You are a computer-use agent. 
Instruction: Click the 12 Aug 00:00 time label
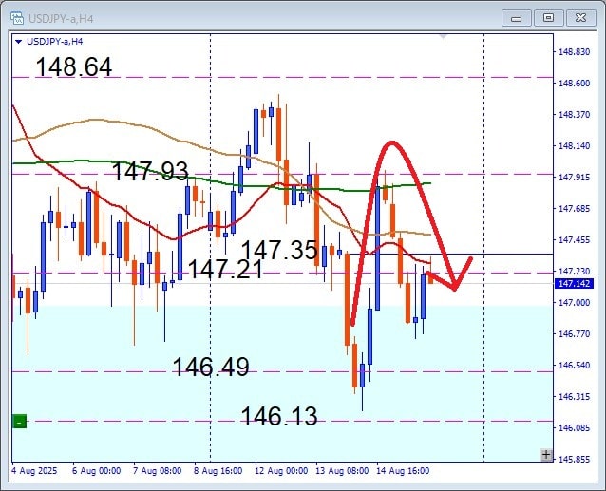click(x=281, y=470)
